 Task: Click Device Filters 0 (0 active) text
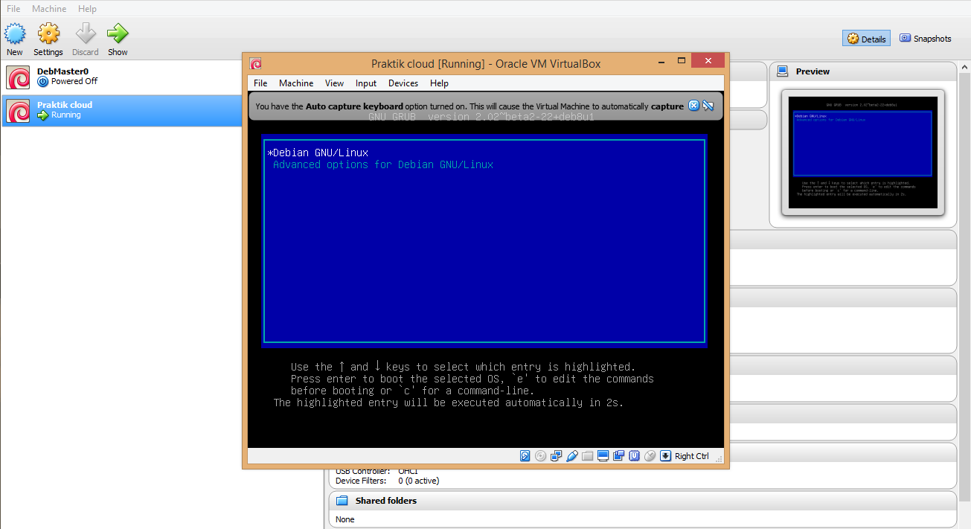(387, 481)
